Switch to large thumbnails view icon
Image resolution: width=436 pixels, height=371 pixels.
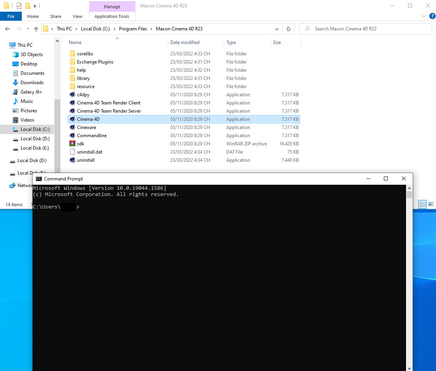pos(431,205)
